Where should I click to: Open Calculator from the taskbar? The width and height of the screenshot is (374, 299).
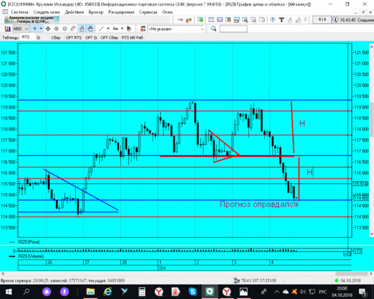pyautogui.click(x=142, y=292)
